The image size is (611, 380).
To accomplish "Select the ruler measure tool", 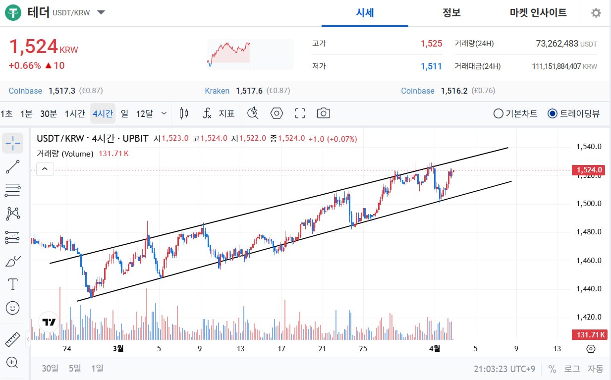I will [x=13, y=339].
